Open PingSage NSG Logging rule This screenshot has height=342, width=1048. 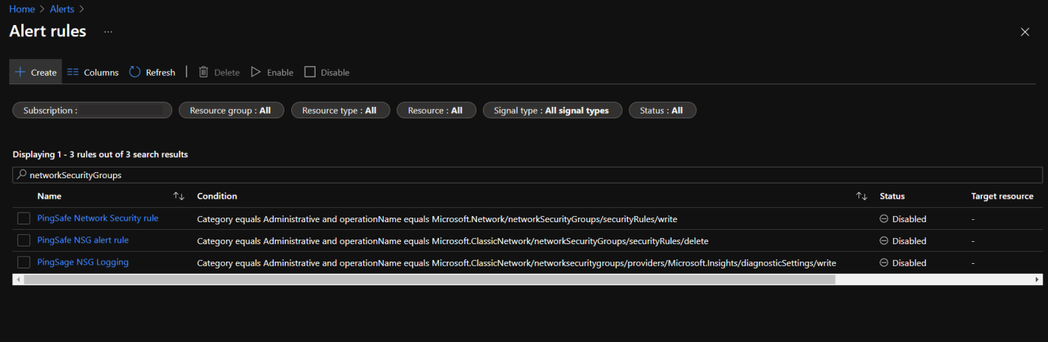click(83, 262)
